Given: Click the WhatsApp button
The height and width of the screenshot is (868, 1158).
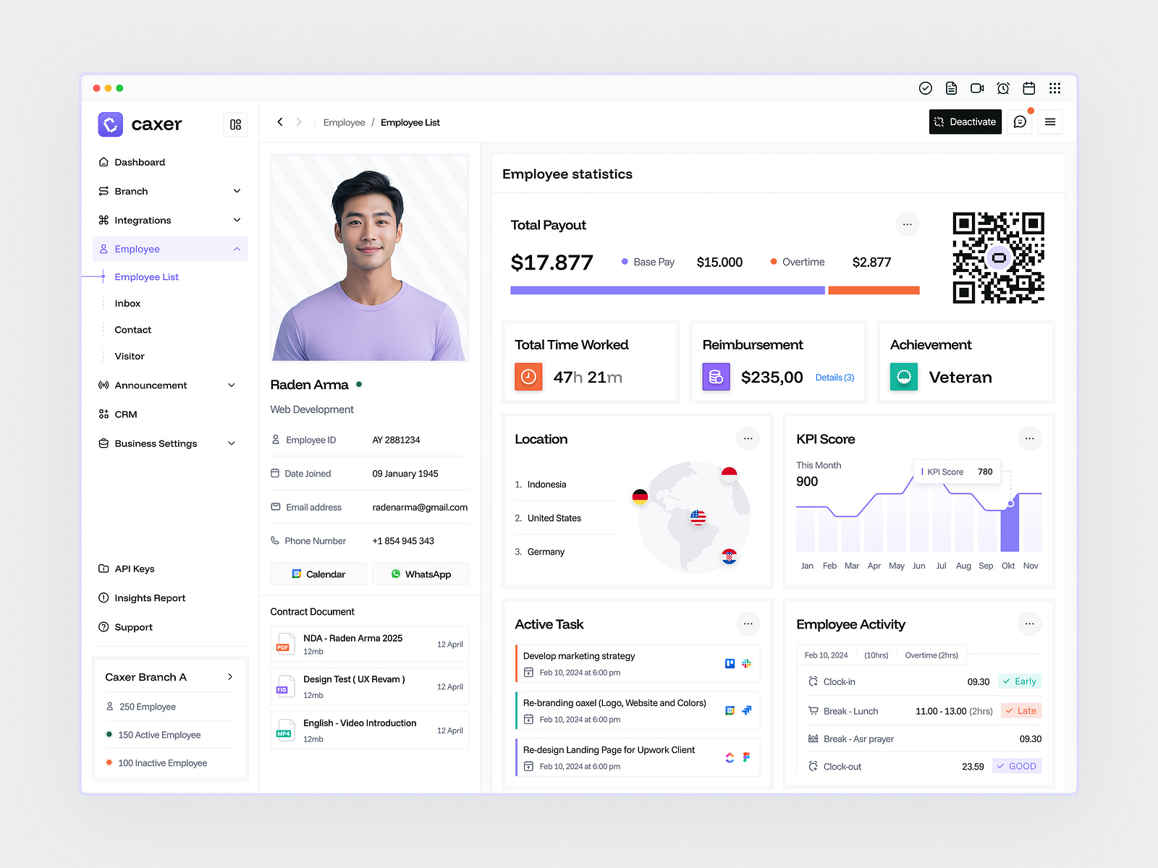Looking at the screenshot, I should point(420,574).
